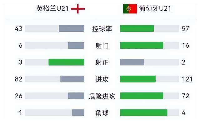
Task: Click England's gray 进攻 bar
Action: [x=72, y=79]
